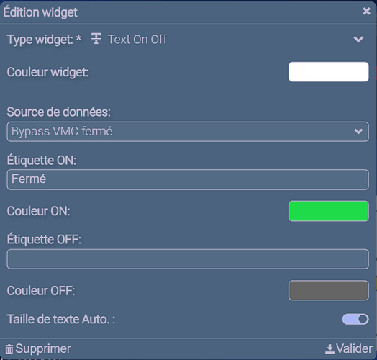
Task: Select the Text On Off widget type
Action: [x=137, y=40]
